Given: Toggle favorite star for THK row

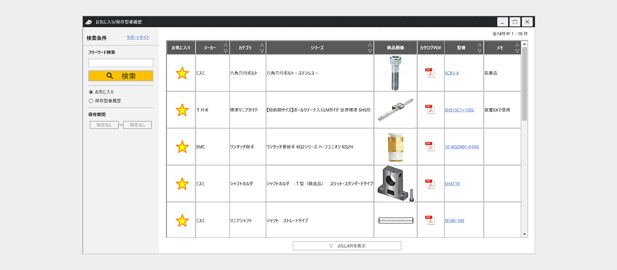Looking at the screenshot, I should point(182,110).
